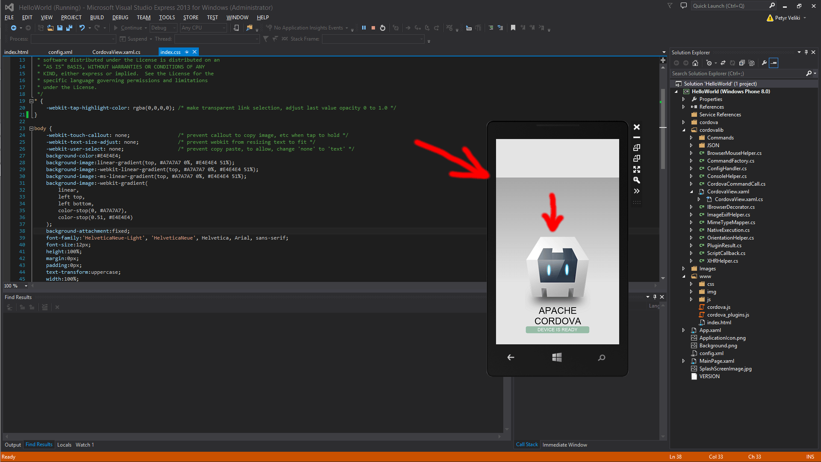821x462 pixels.
Task: Collapse the cordovalib folder node
Action: point(684,130)
